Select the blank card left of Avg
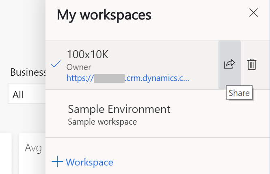Viewport: 270px width, 174px height. tap(5, 154)
